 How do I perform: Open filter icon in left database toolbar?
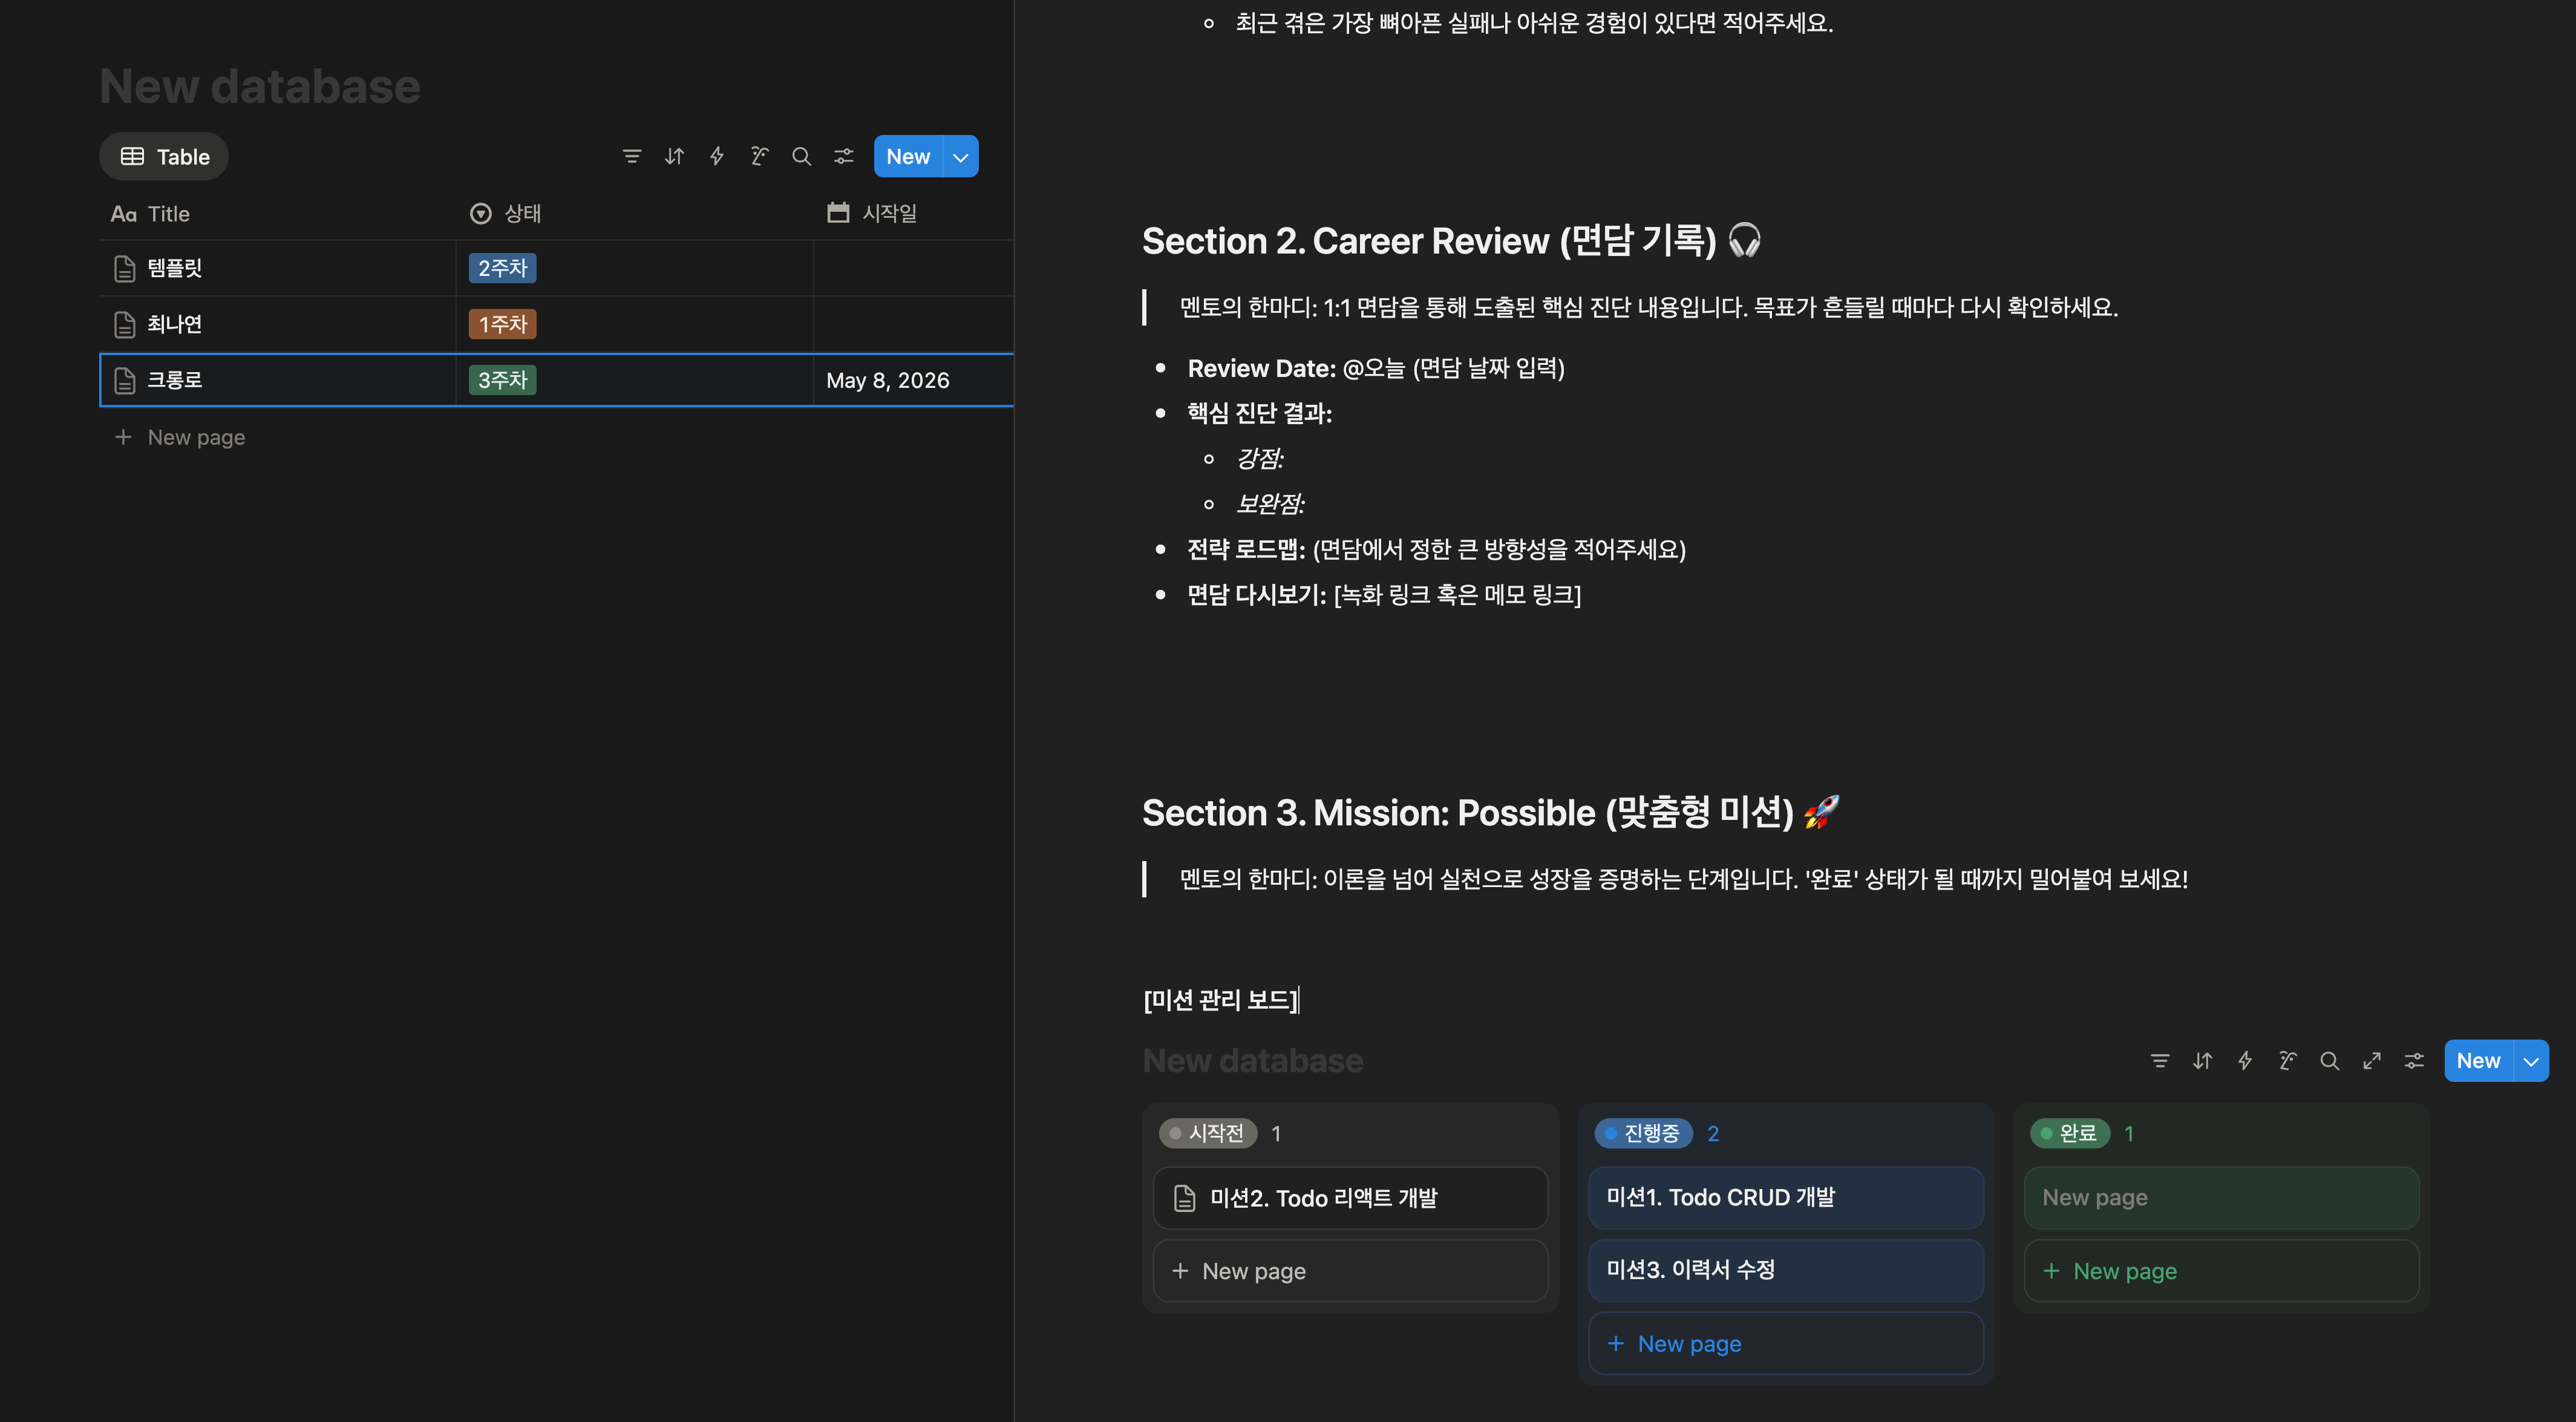tap(631, 156)
